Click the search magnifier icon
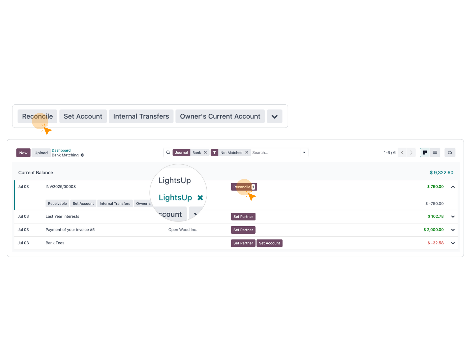471x353 pixels. click(x=168, y=152)
